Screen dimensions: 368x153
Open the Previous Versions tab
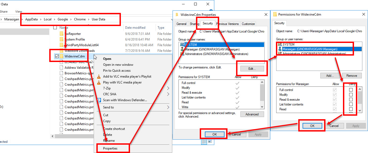point(227,24)
